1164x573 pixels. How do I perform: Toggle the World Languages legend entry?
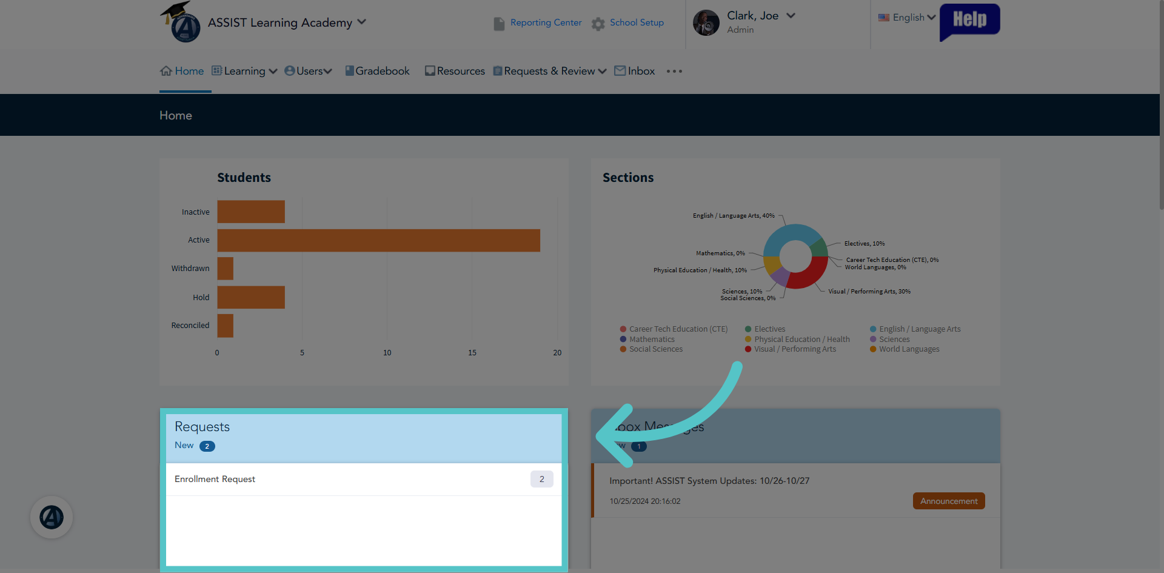pos(905,349)
